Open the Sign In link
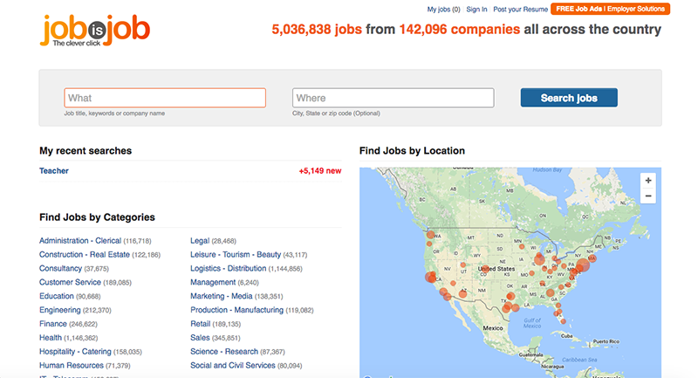Image resolution: width=698 pixels, height=378 pixels. (476, 9)
